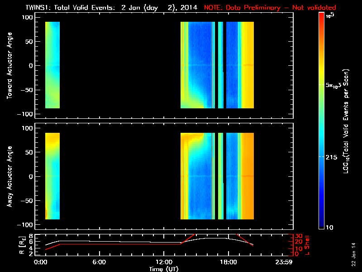362x272 pixels.
Task: Click the 215 color bar tick label
Action: (333, 156)
